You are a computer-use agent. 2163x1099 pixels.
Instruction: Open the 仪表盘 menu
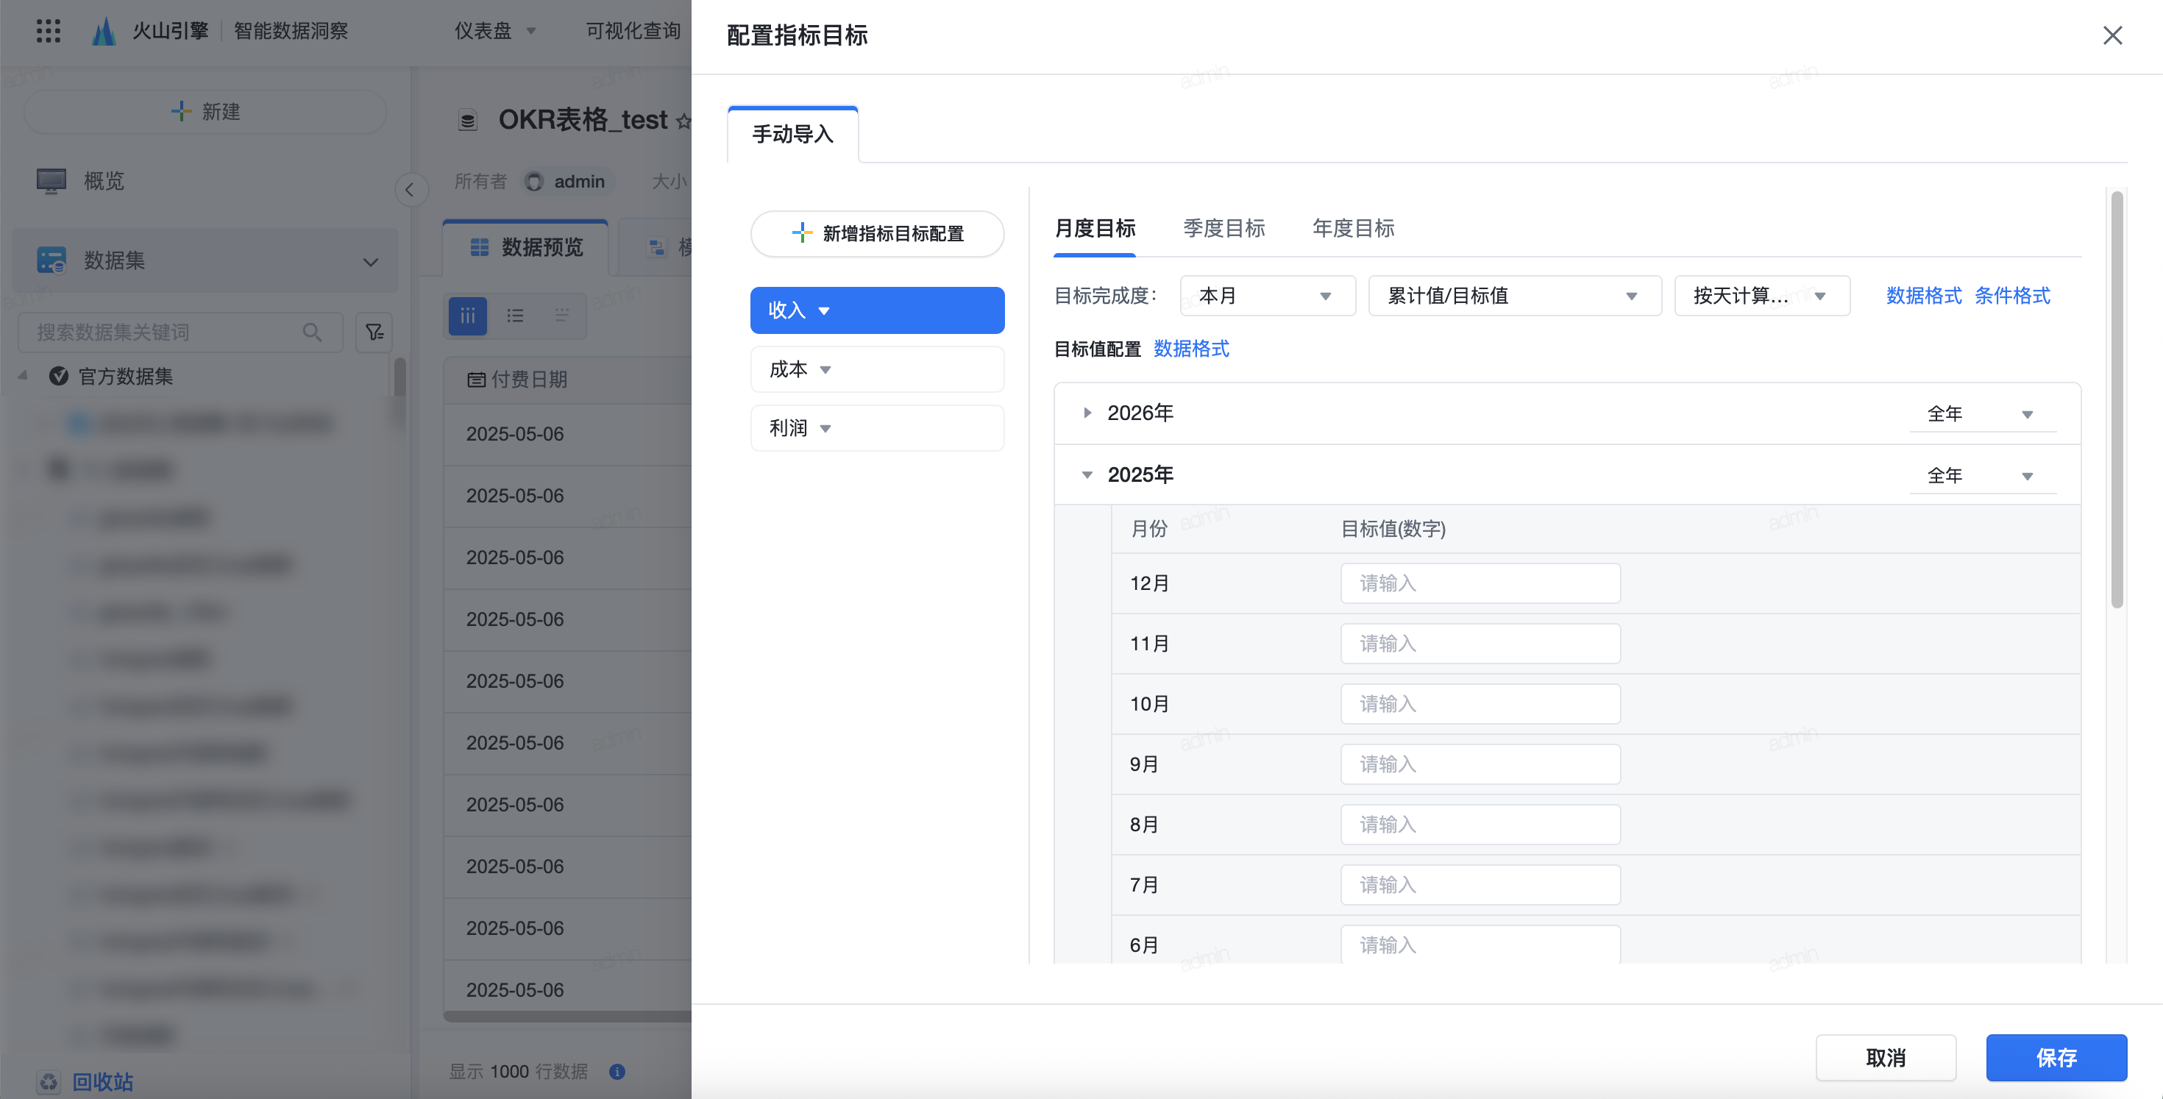coord(494,31)
